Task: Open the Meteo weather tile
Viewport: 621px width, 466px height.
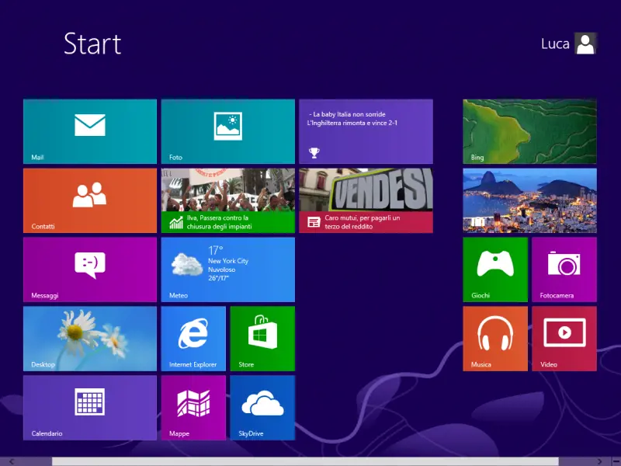Action: [x=227, y=270]
